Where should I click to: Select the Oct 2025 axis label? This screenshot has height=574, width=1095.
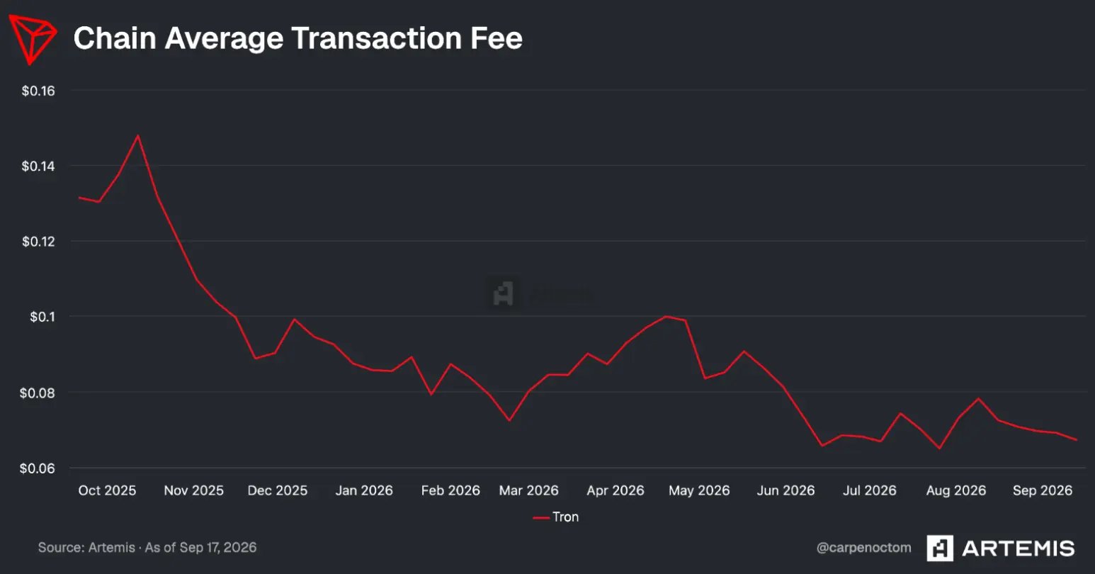point(107,490)
